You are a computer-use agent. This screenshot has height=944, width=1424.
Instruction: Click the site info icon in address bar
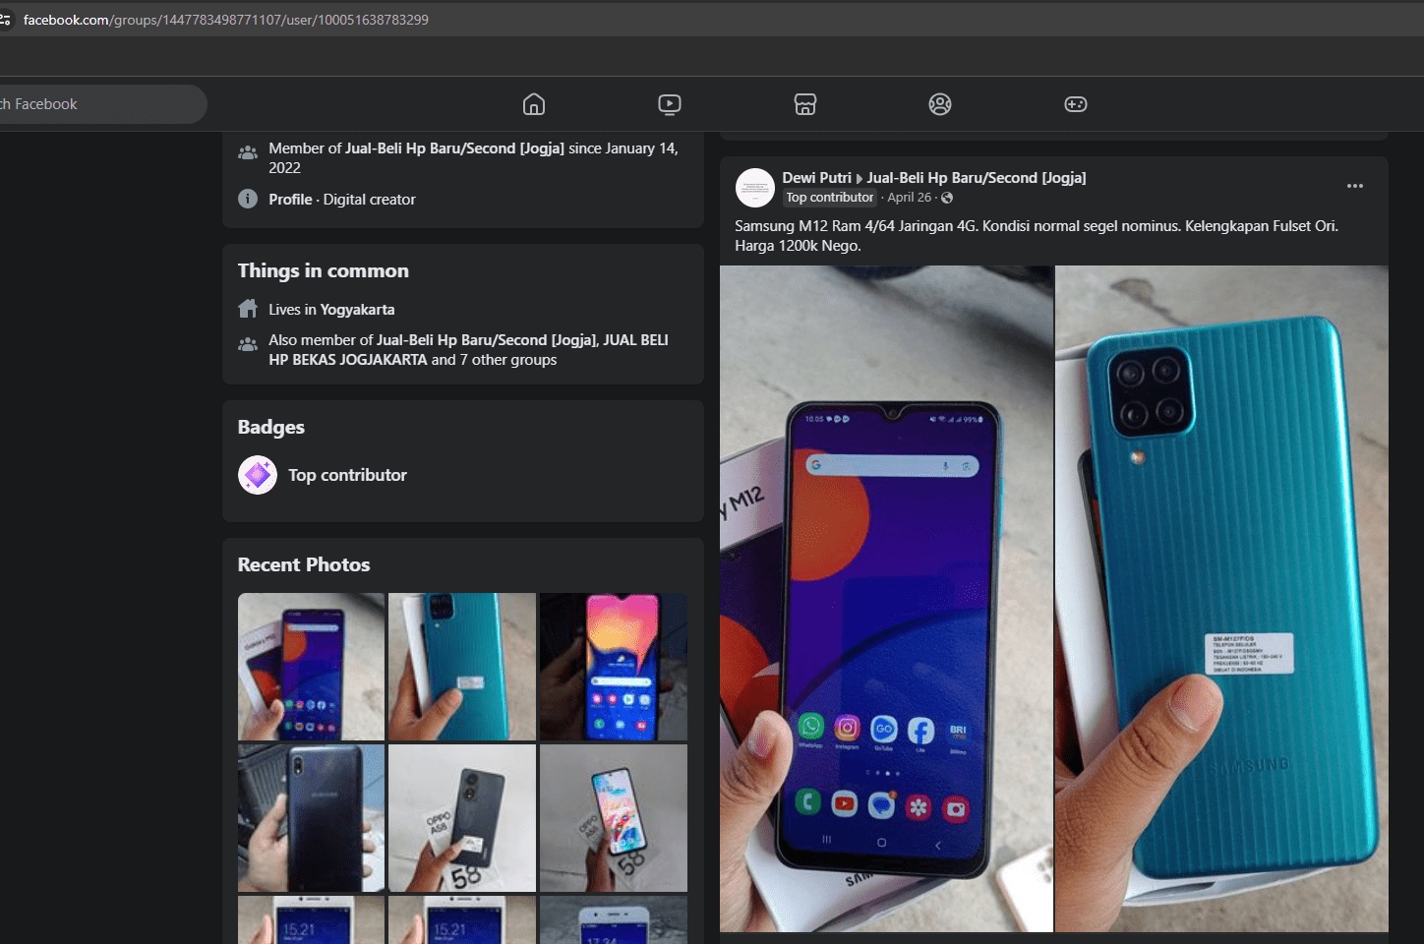(x=6, y=20)
